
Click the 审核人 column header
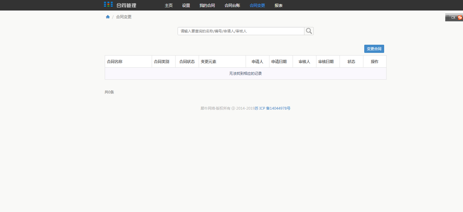click(304, 62)
